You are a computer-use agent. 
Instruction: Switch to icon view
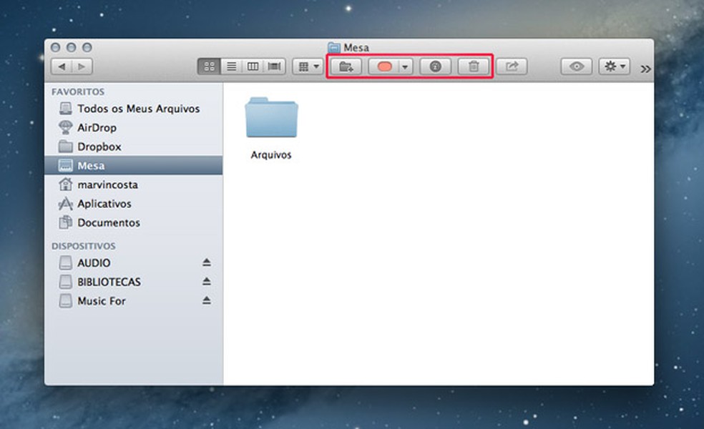(x=209, y=67)
